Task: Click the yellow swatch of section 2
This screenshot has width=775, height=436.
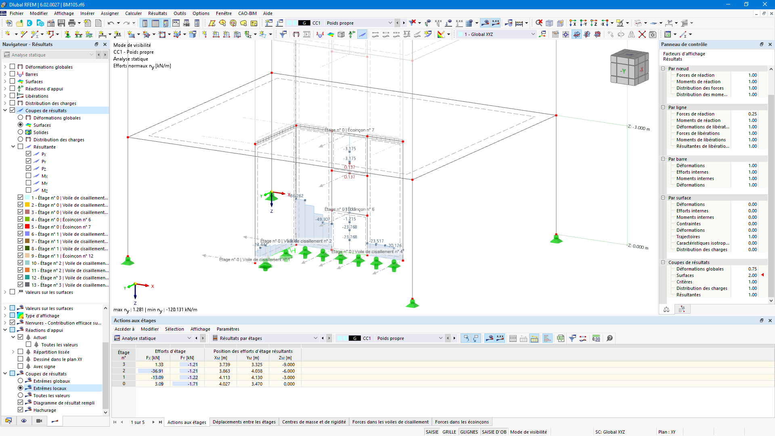Action: pyautogui.click(x=27, y=205)
